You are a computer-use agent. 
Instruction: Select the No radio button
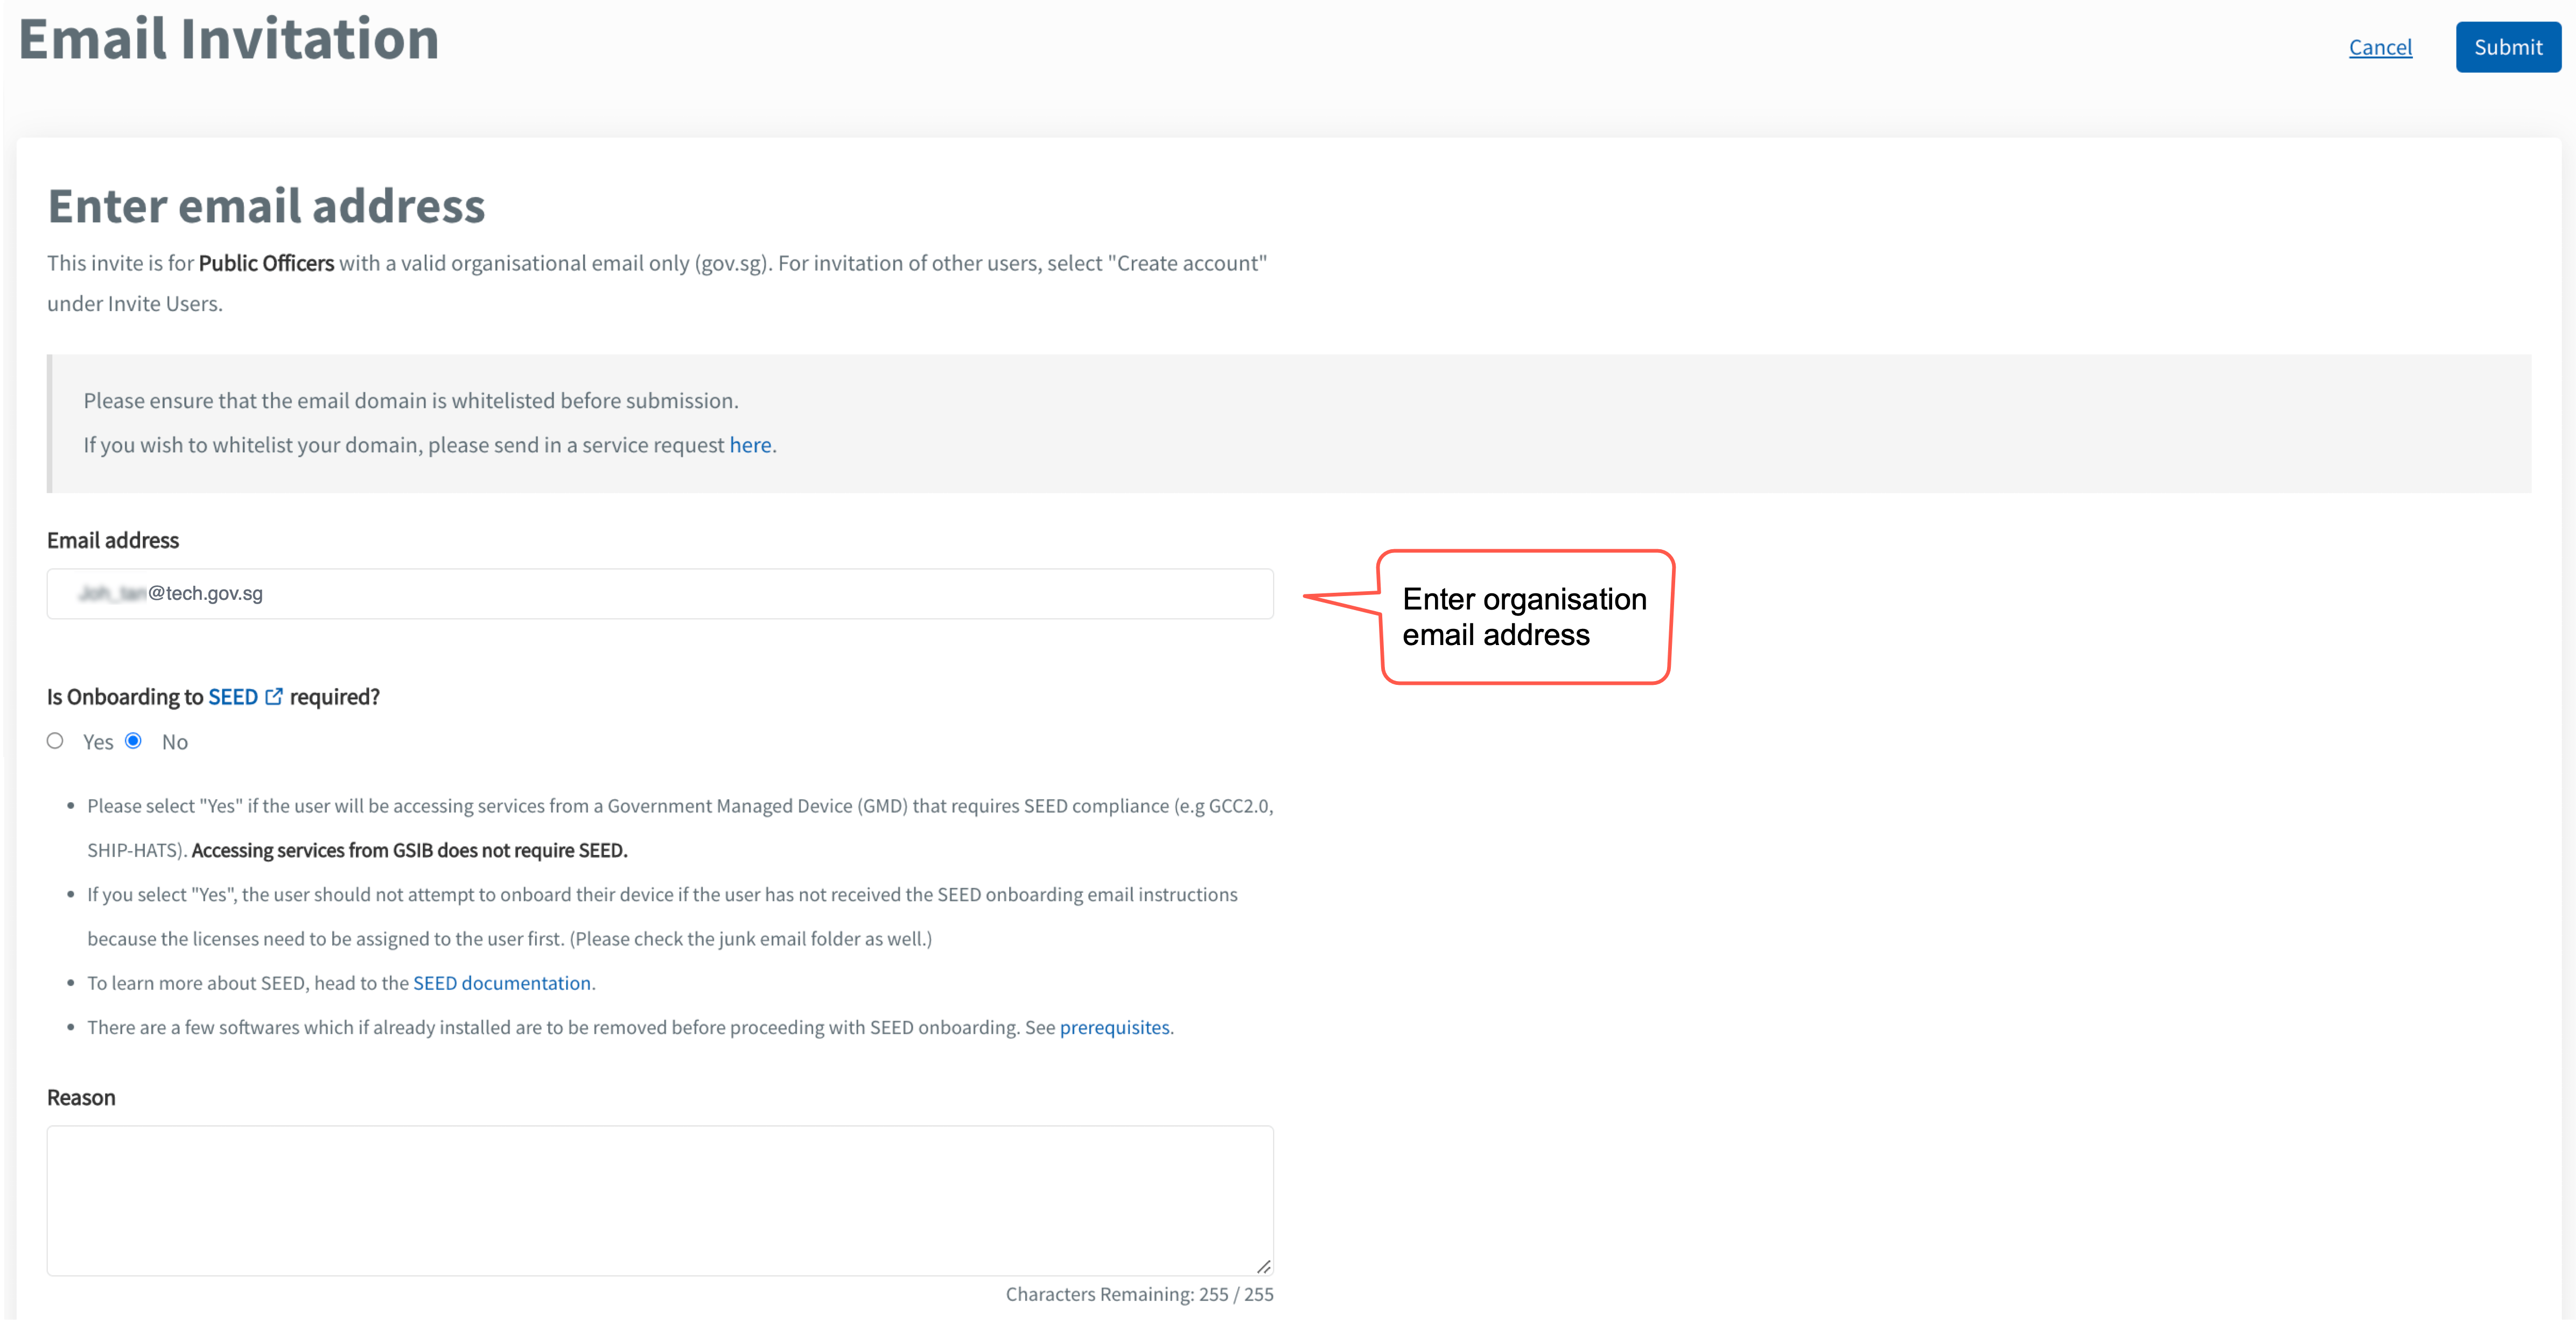click(133, 741)
